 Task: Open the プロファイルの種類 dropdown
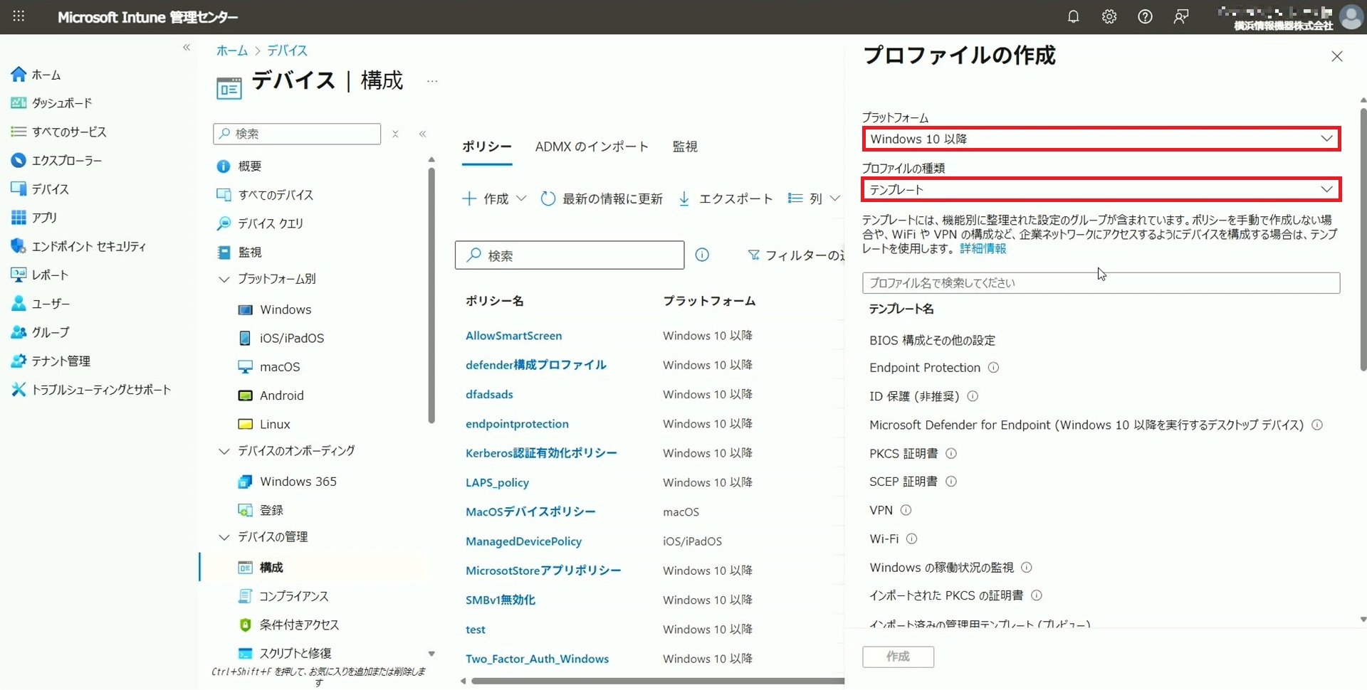1101,189
